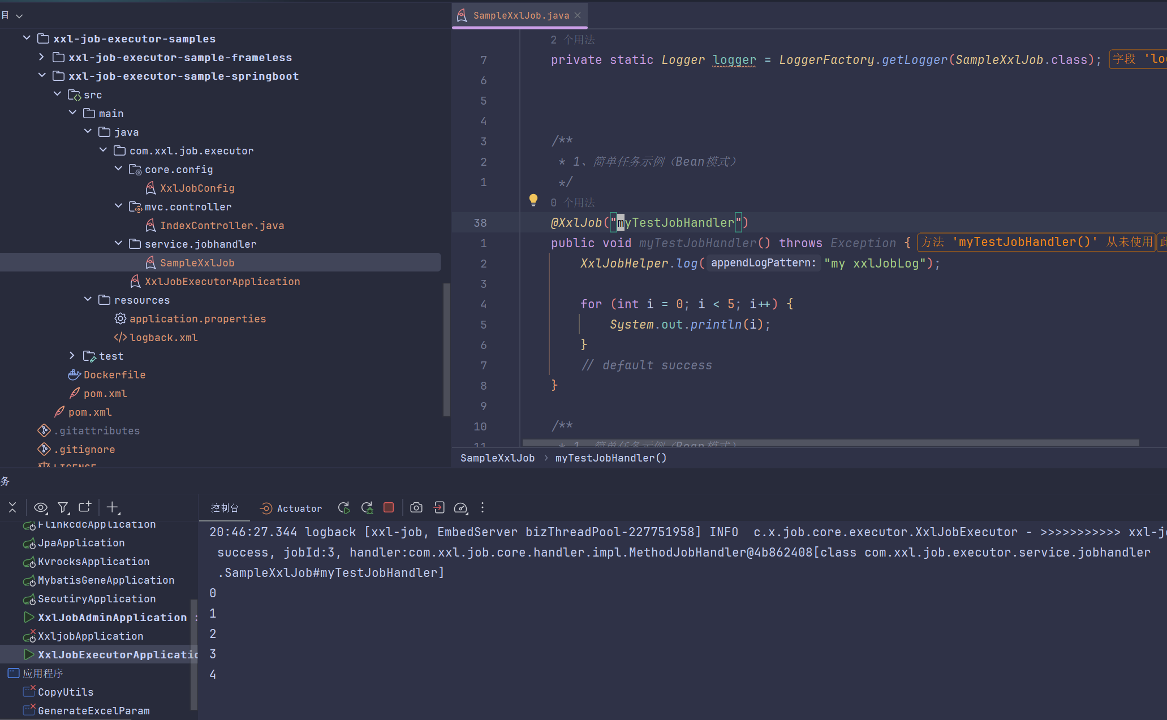Close the SampleXxlJob.java tab
The width and height of the screenshot is (1167, 720).
(x=578, y=15)
